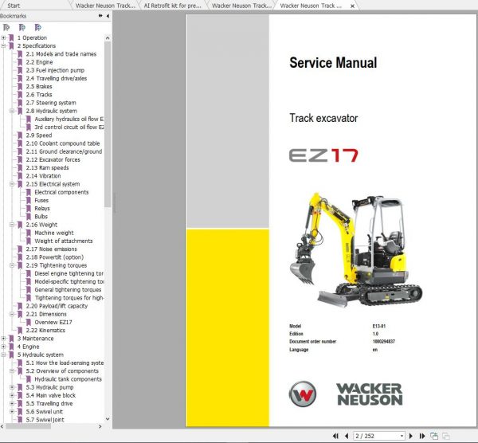This screenshot has width=478, height=443.
Task: Open bookmark 2.1 Models and trade names
Action: (61, 54)
